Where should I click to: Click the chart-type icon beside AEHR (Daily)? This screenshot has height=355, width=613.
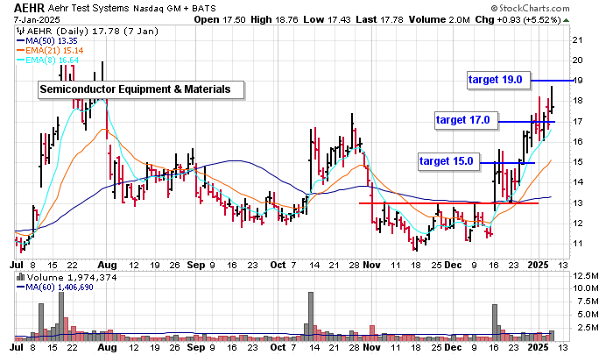pyautogui.click(x=21, y=31)
